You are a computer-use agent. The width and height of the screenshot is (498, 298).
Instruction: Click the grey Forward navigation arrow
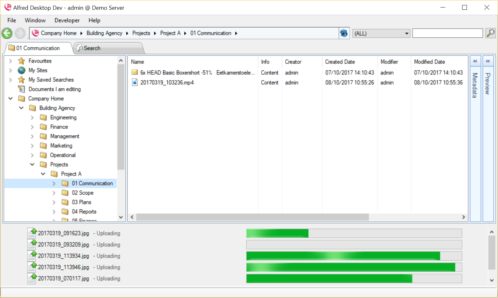(20, 33)
